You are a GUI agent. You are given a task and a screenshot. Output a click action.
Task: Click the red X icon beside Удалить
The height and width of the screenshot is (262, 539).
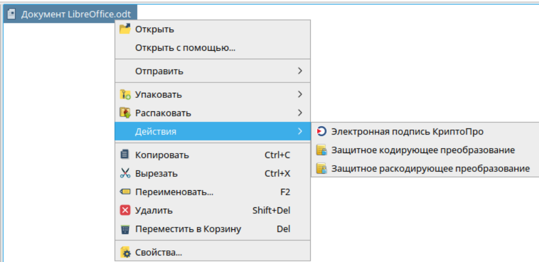(125, 210)
